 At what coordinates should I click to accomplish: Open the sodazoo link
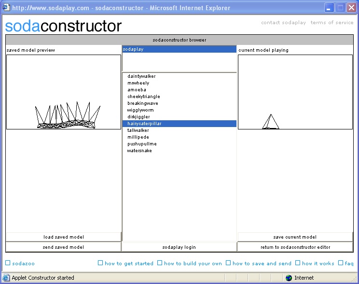(x=20, y=263)
